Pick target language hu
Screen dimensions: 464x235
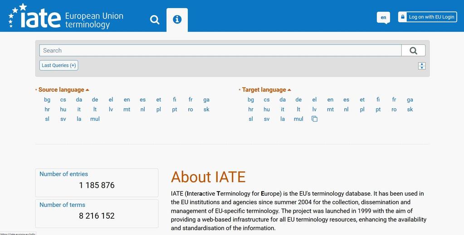(x=267, y=110)
